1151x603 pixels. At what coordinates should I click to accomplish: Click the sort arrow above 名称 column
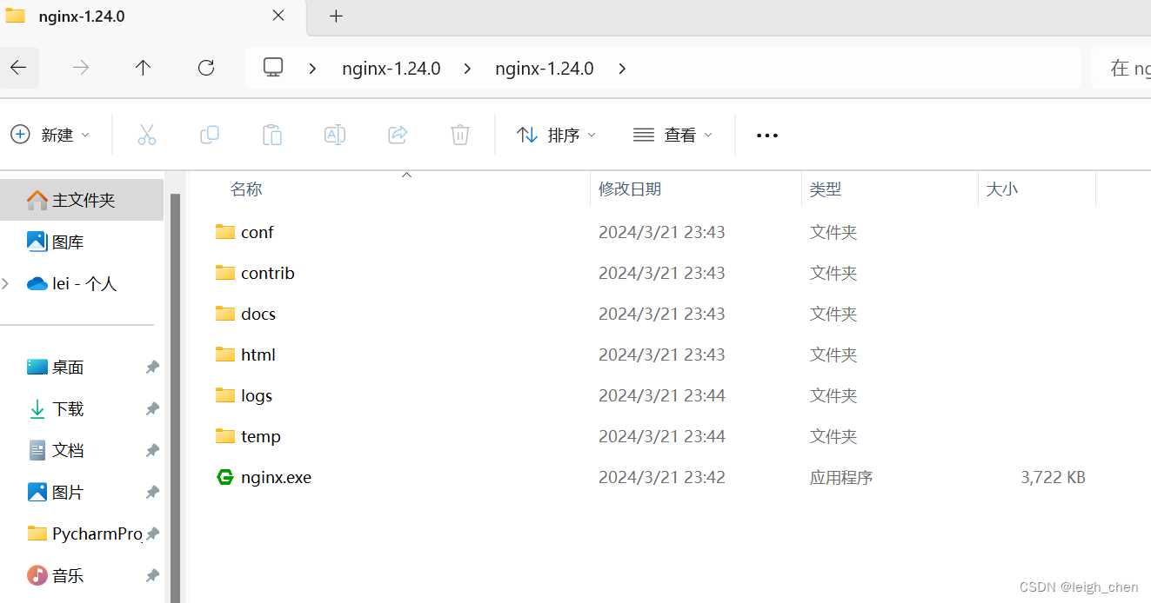pos(406,175)
